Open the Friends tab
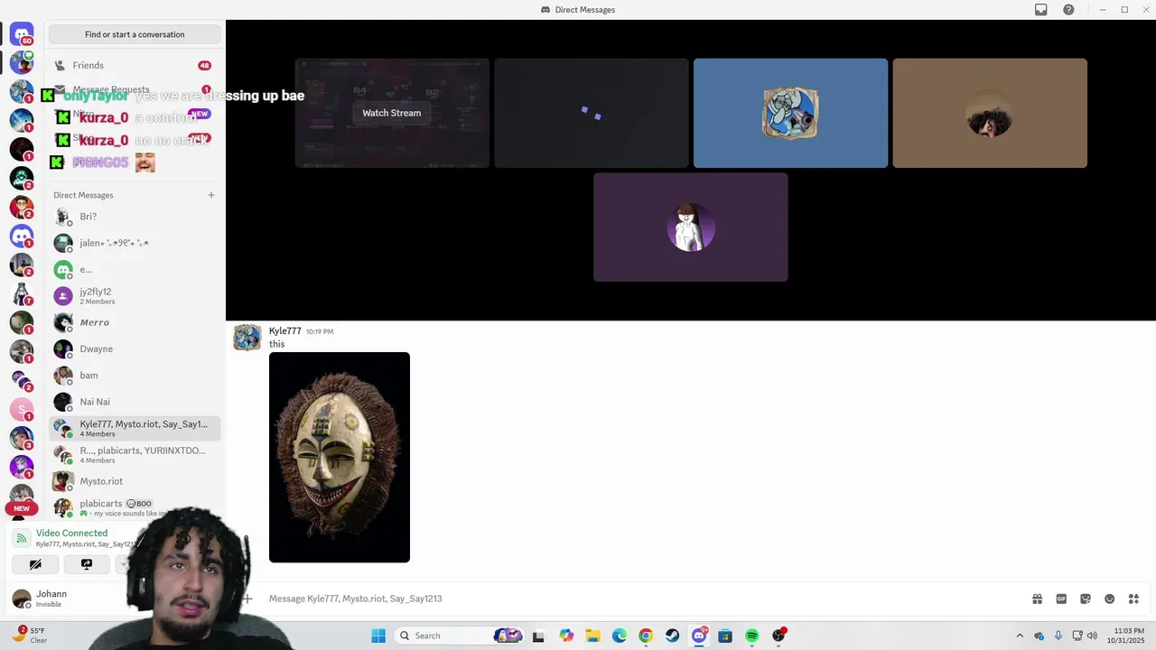 pos(135,65)
